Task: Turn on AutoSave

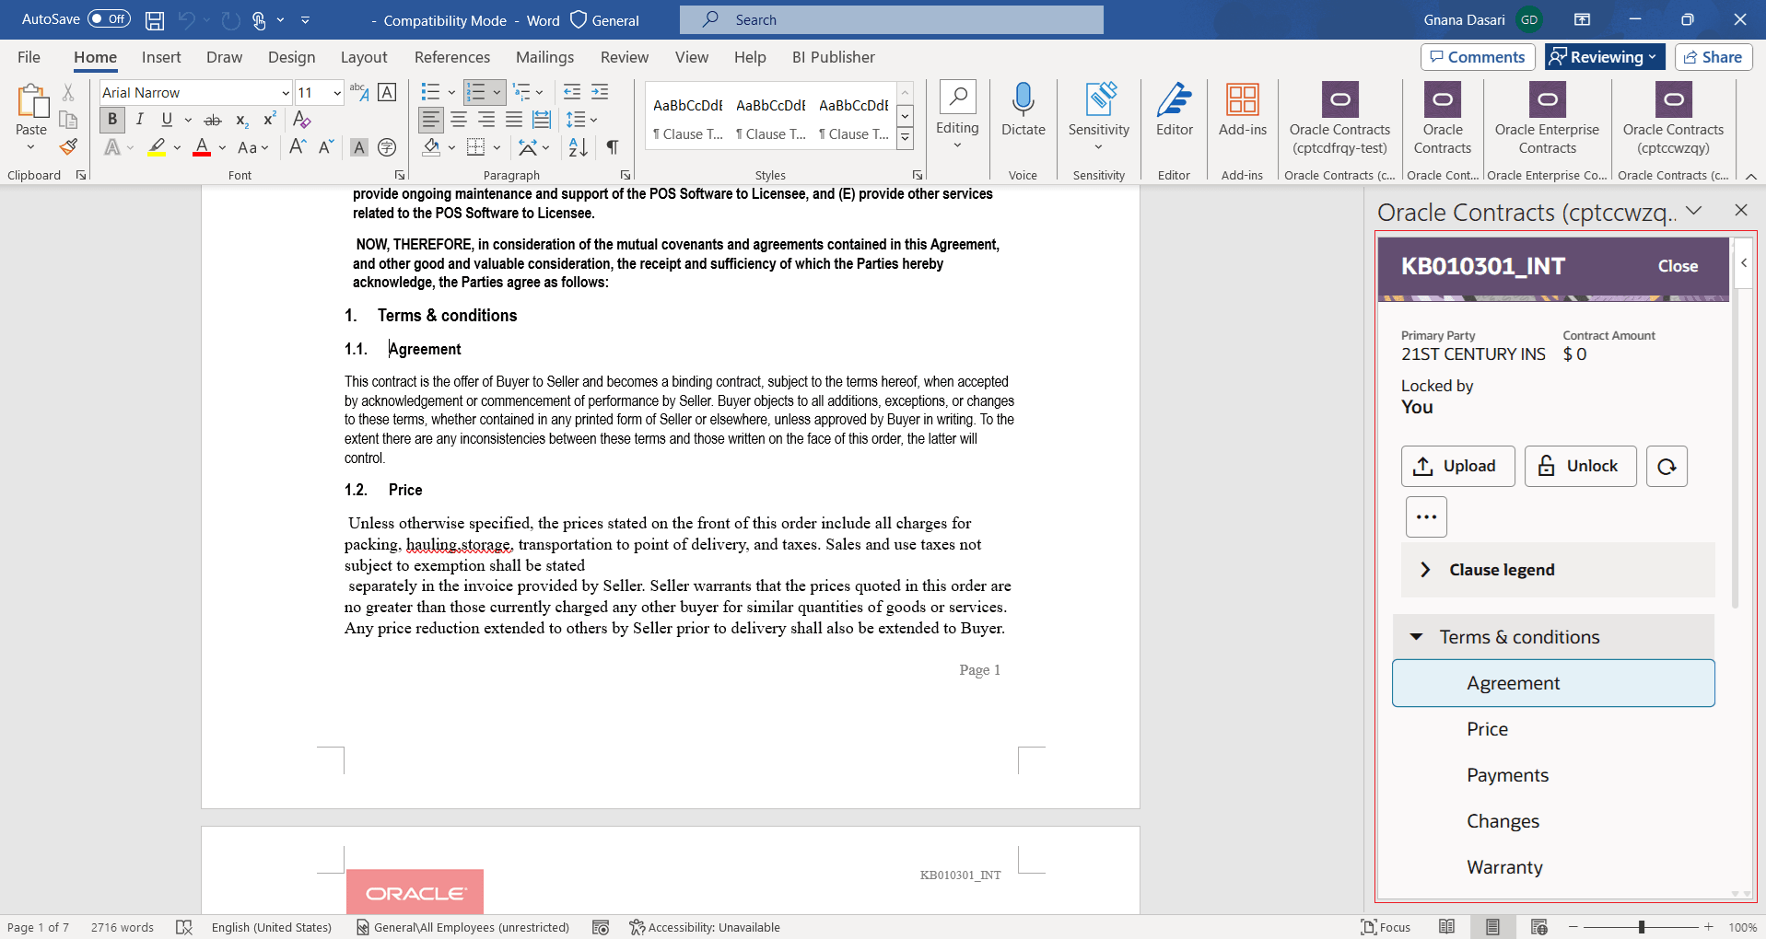Action: 108,18
